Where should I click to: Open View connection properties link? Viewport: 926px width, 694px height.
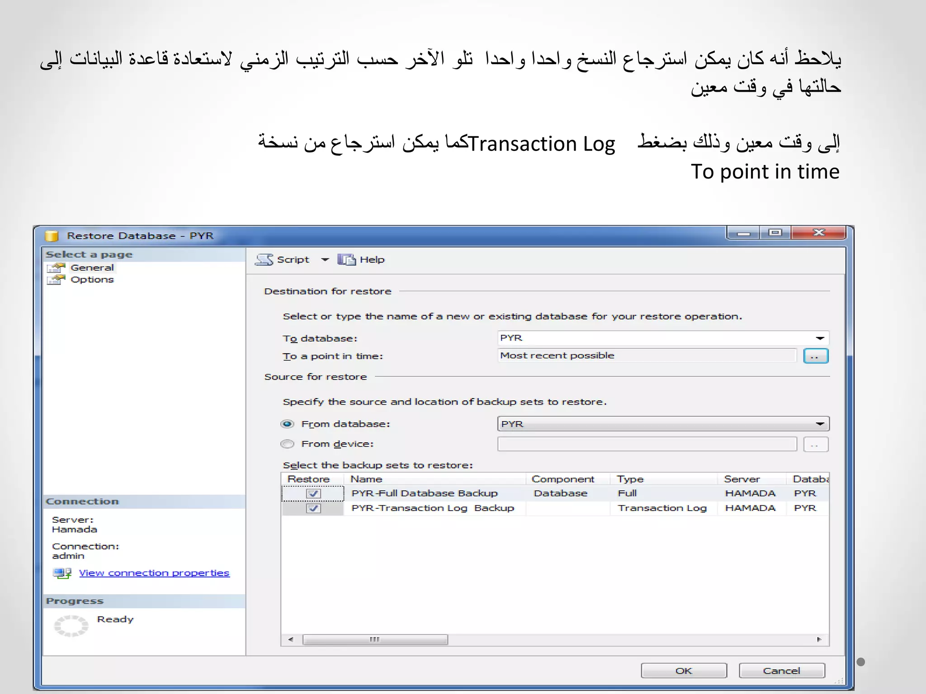tap(154, 573)
